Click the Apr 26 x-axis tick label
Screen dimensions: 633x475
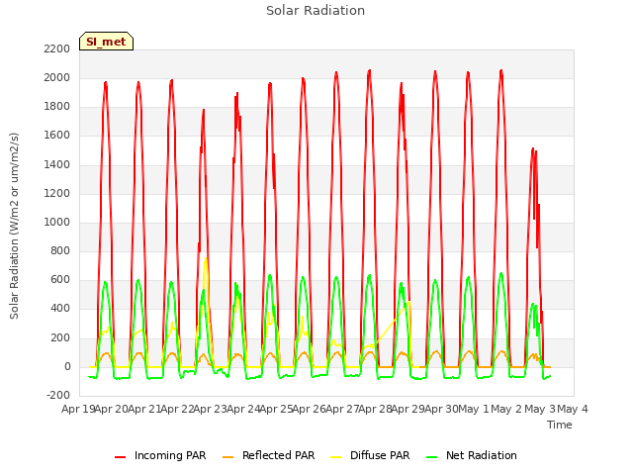[309, 409]
